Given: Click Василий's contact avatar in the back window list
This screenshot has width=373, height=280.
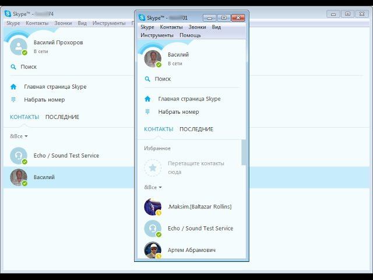Looking at the screenshot, I should (19, 177).
